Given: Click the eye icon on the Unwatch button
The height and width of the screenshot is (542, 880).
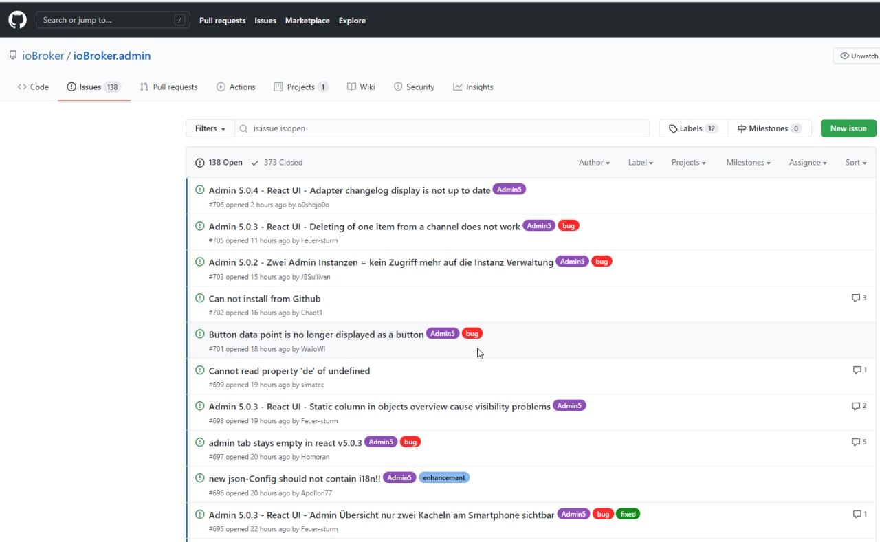Looking at the screenshot, I should pos(844,56).
